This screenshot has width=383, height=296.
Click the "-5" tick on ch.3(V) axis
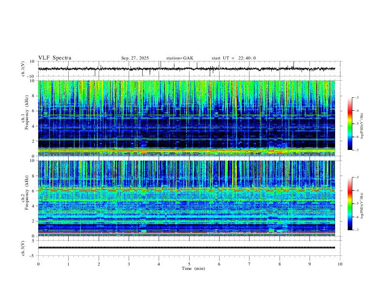point(32,256)
